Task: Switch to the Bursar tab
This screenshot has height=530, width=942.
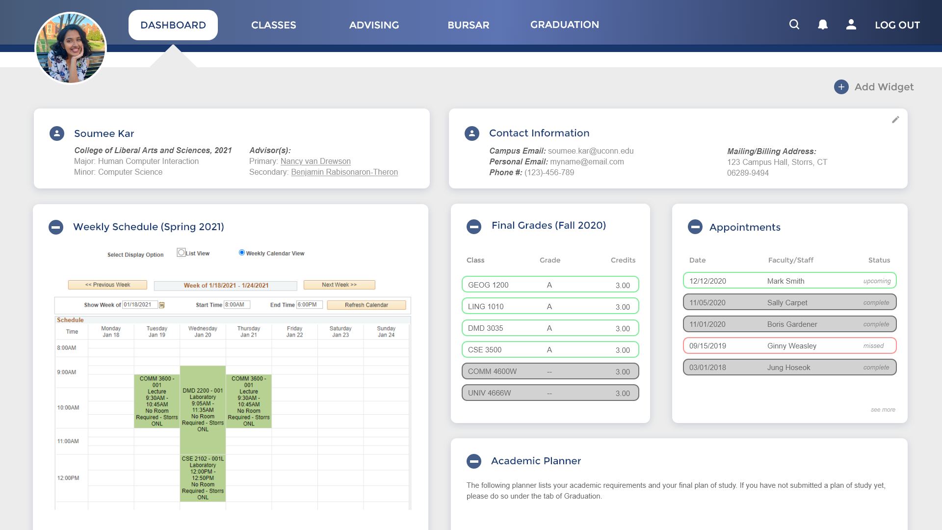Action: point(468,25)
